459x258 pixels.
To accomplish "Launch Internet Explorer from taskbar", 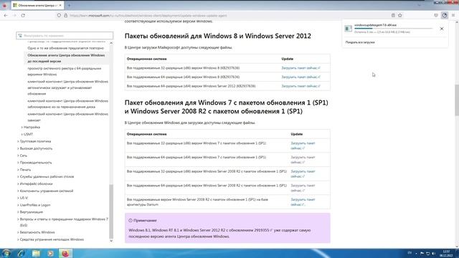I will click(x=21, y=253).
